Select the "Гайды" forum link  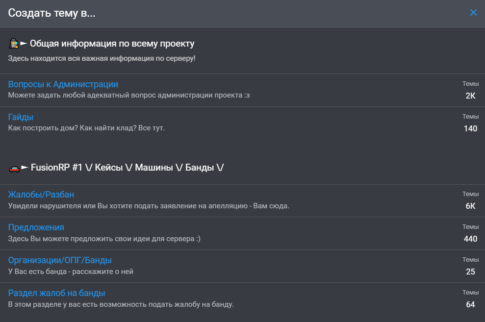[x=21, y=117]
